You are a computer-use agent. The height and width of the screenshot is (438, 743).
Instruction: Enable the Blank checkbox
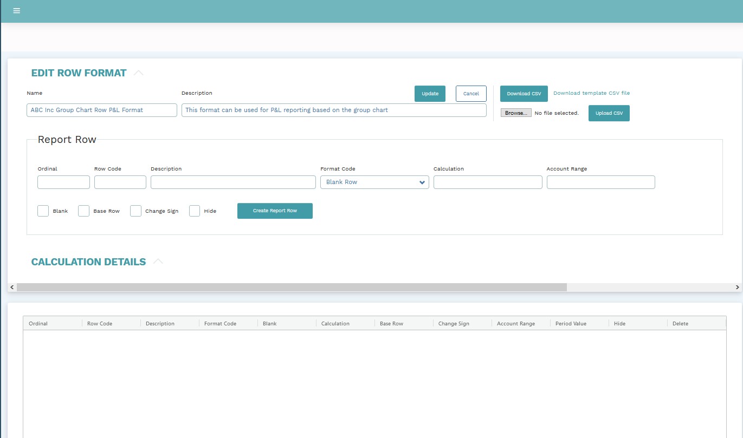pos(43,211)
